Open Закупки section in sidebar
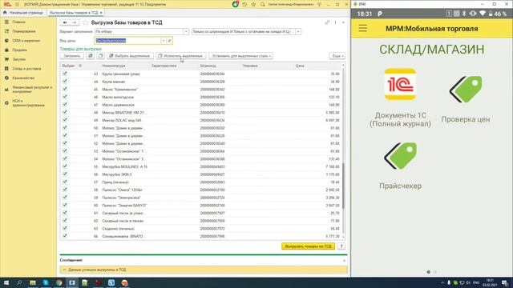 19,59
